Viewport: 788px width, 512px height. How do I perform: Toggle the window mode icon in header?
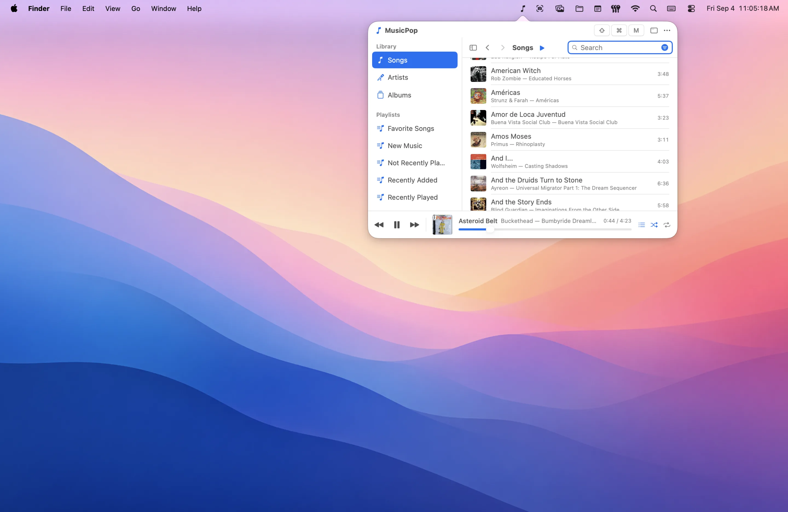coord(654,30)
